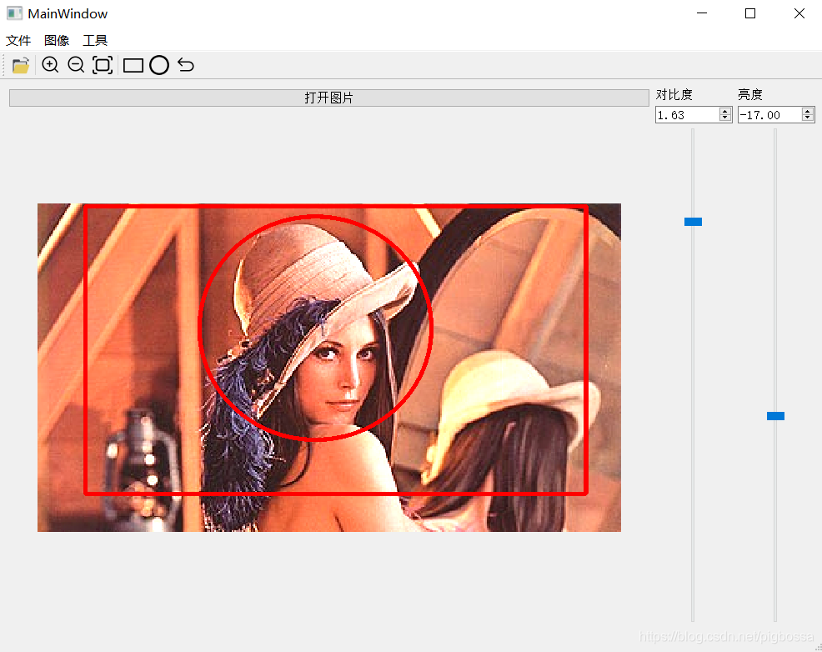Click the MainWindow title bar app icon

(14, 13)
